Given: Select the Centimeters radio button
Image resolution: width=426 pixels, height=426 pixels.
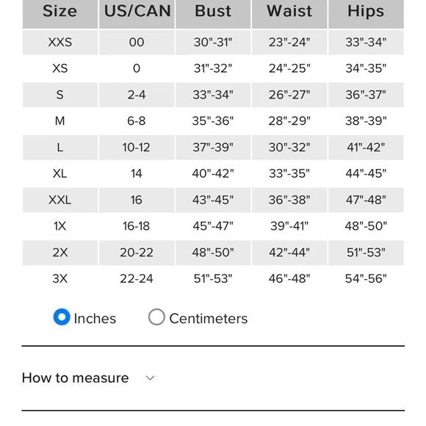Looking at the screenshot, I should click(156, 317).
